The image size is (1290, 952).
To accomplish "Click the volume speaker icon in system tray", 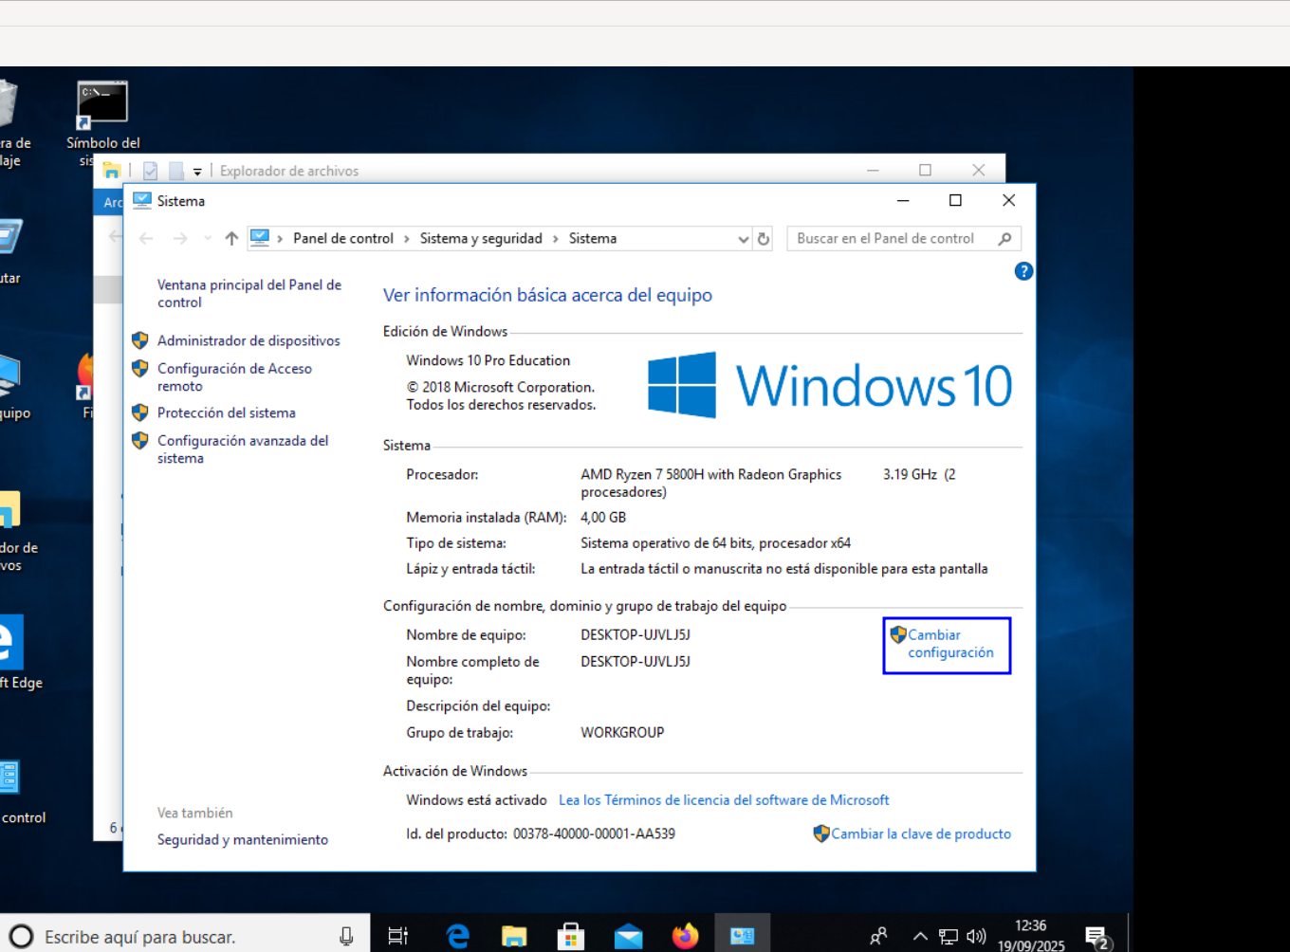I will click(976, 937).
